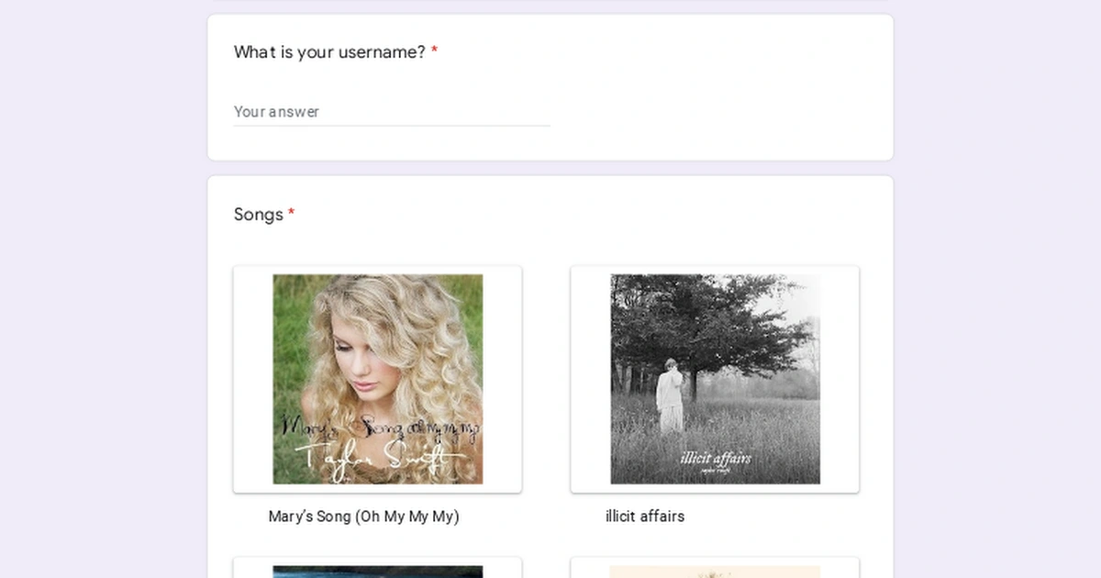Image resolution: width=1101 pixels, height=578 pixels.
Task: Click the underline beneath the username answer field
Action: pyautogui.click(x=391, y=126)
